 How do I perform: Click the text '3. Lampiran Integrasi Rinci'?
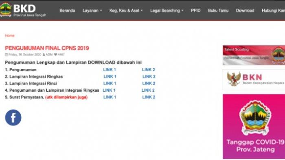coord(31,83)
